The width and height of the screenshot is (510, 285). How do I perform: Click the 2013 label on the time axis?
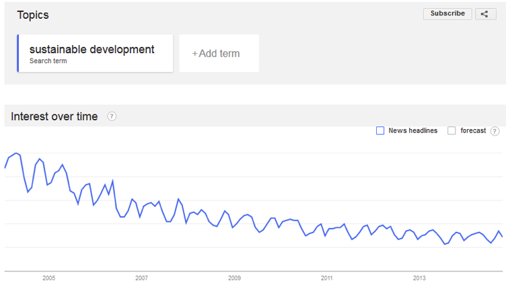(x=419, y=278)
